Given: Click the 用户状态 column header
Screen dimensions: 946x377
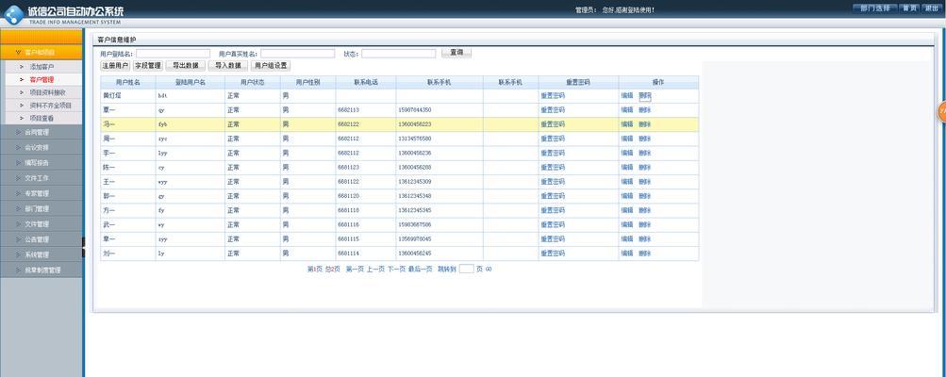Looking at the screenshot, I should [252, 82].
